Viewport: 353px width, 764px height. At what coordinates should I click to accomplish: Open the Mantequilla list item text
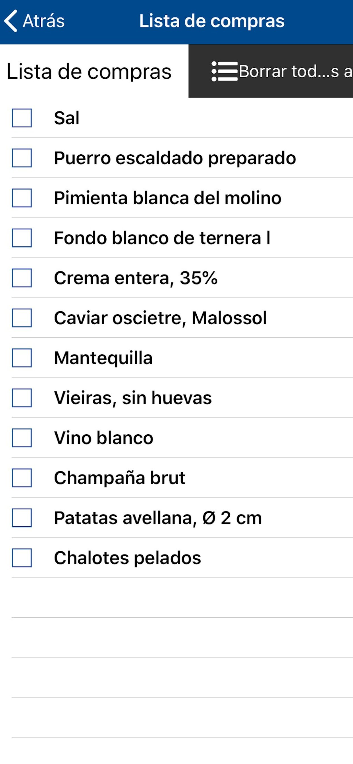(x=103, y=358)
